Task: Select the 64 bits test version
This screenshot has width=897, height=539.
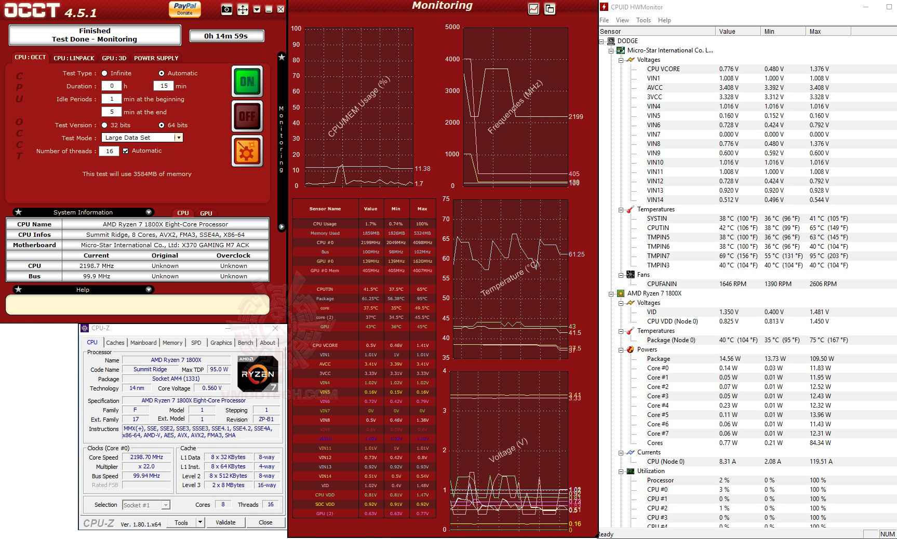Action: (x=162, y=125)
